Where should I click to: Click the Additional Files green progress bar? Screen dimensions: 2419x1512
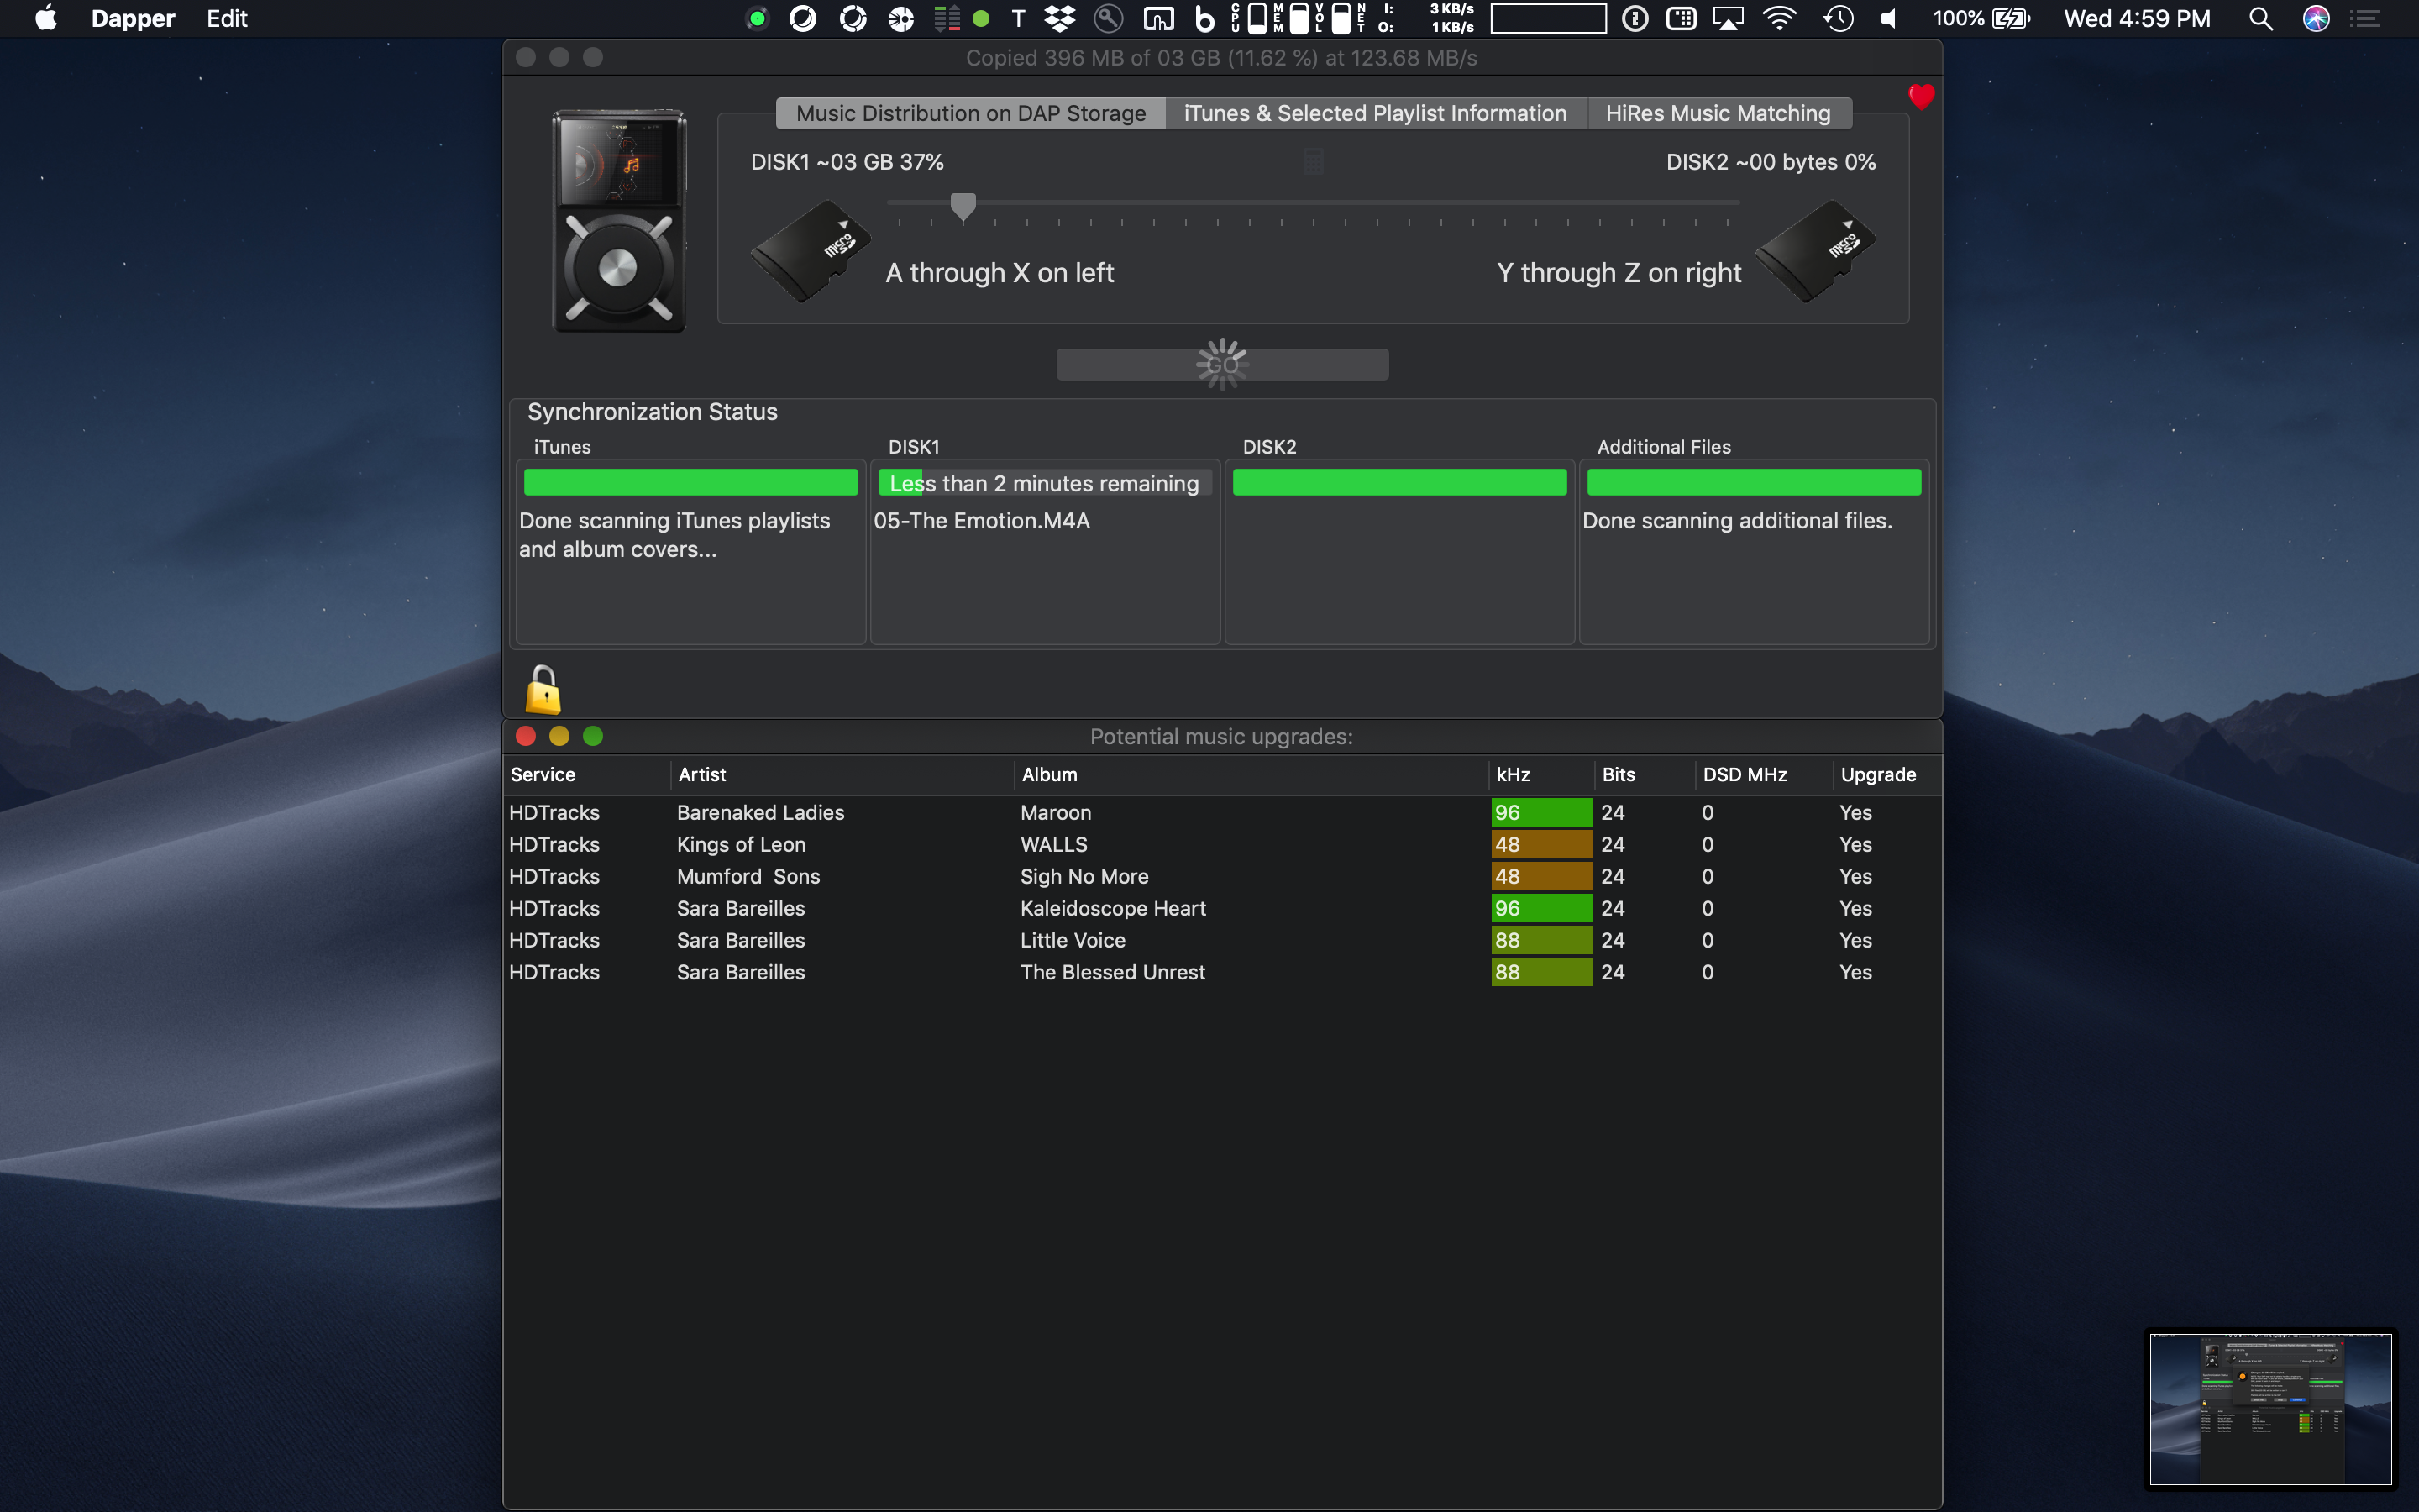point(1755,482)
